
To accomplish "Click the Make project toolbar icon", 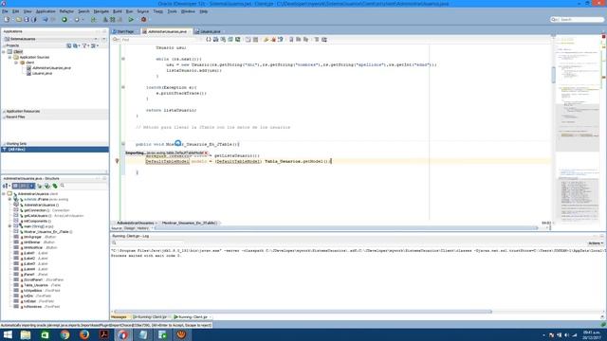I will pyautogui.click(x=105, y=19).
